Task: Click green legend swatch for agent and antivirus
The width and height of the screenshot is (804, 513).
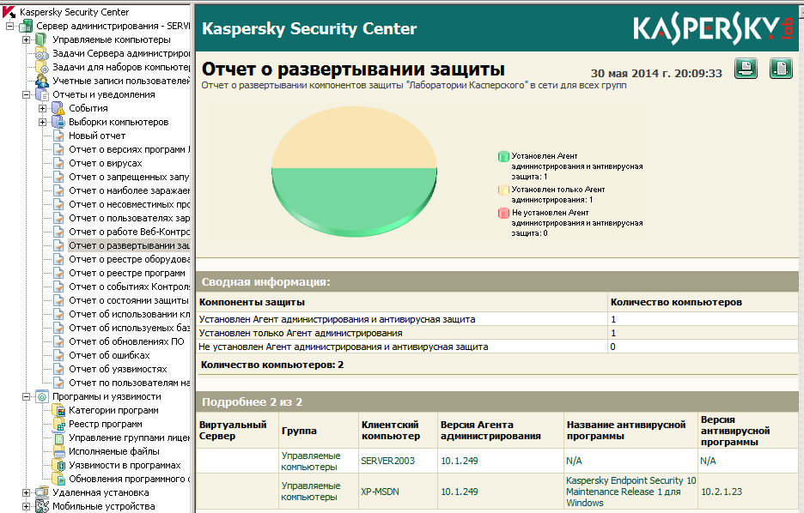Action: pos(503,156)
